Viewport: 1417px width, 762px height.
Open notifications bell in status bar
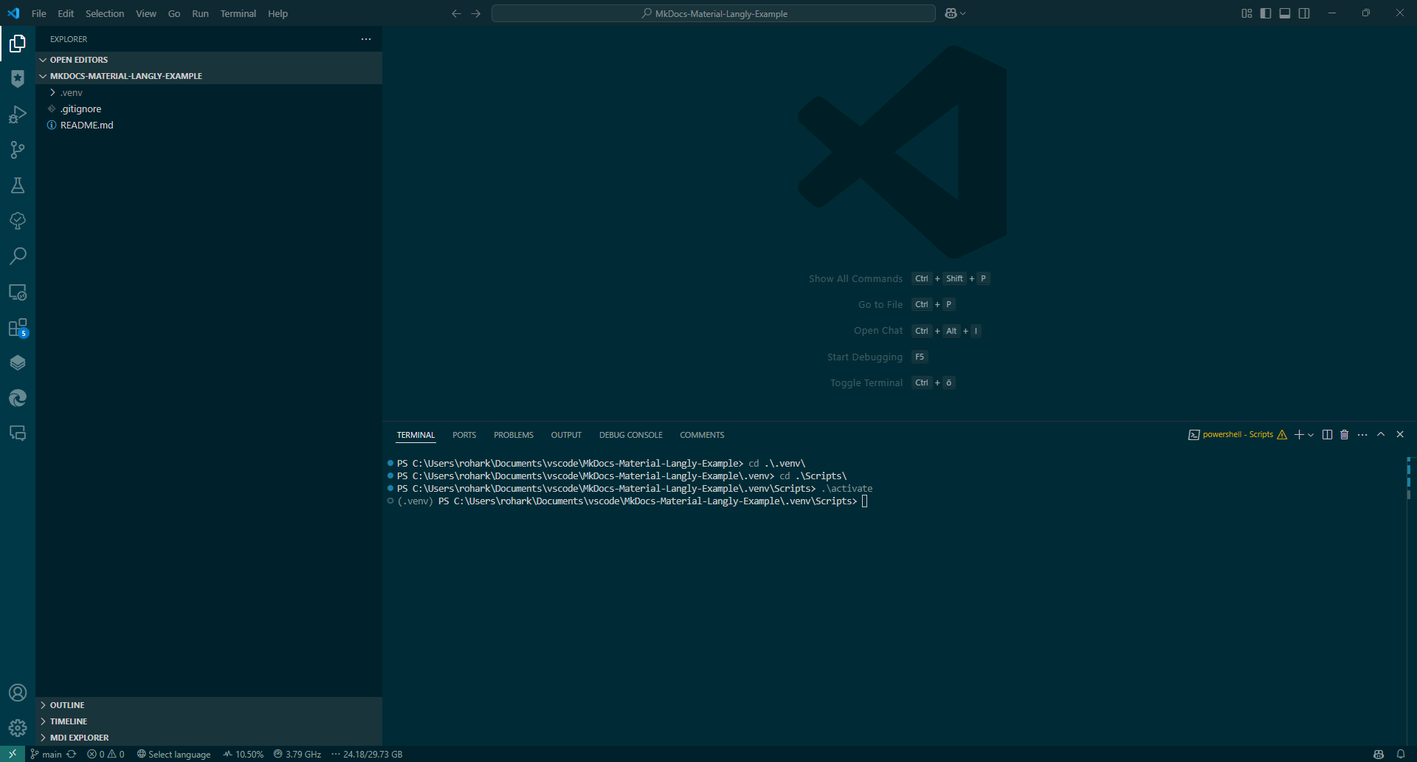(1400, 754)
